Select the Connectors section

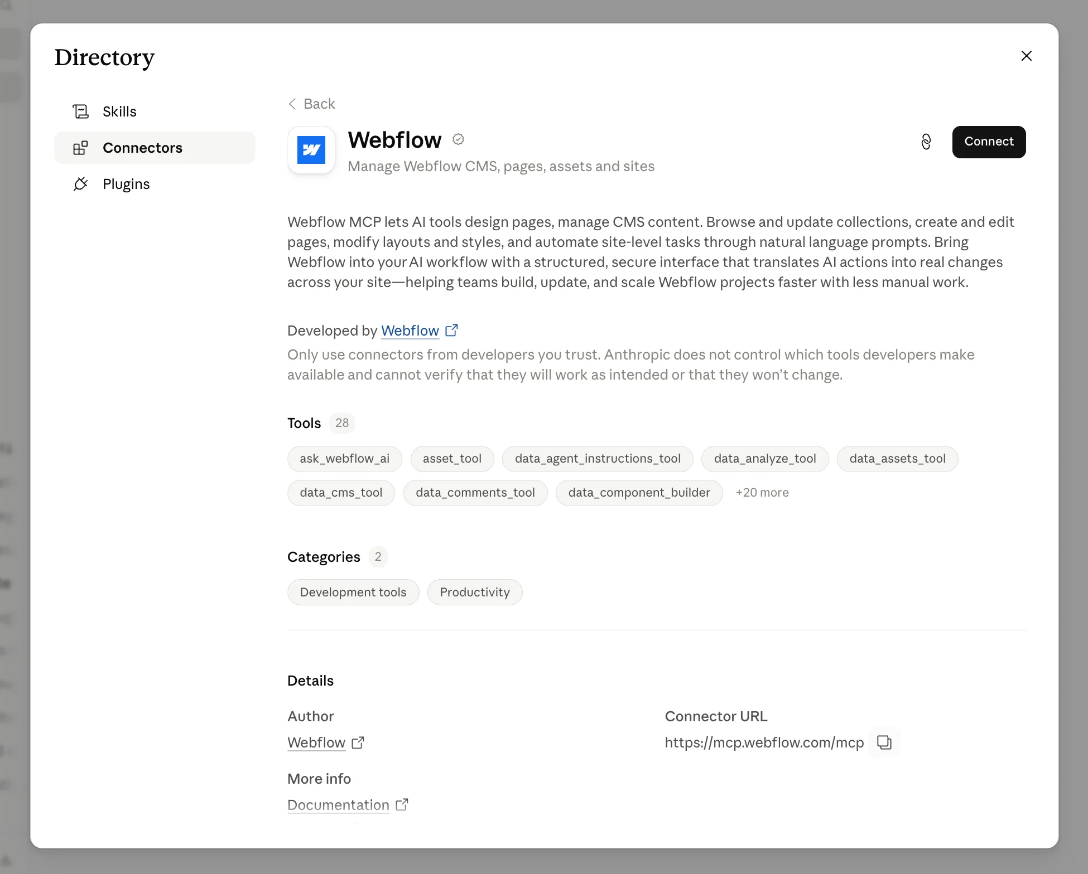pyautogui.click(x=155, y=148)
